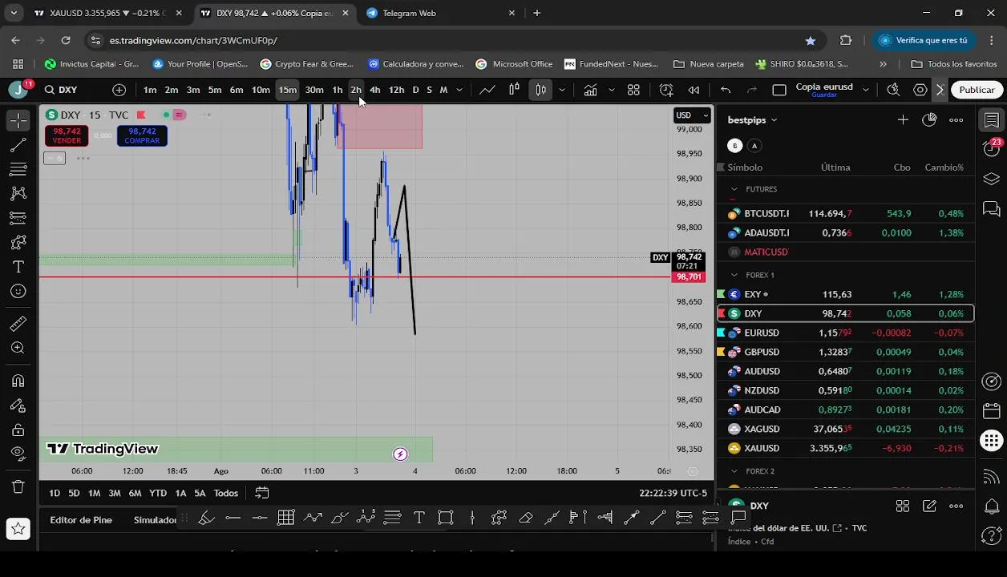Change the USD price scale currency
The image size is (1007, 577).
[x=693, y=115]
